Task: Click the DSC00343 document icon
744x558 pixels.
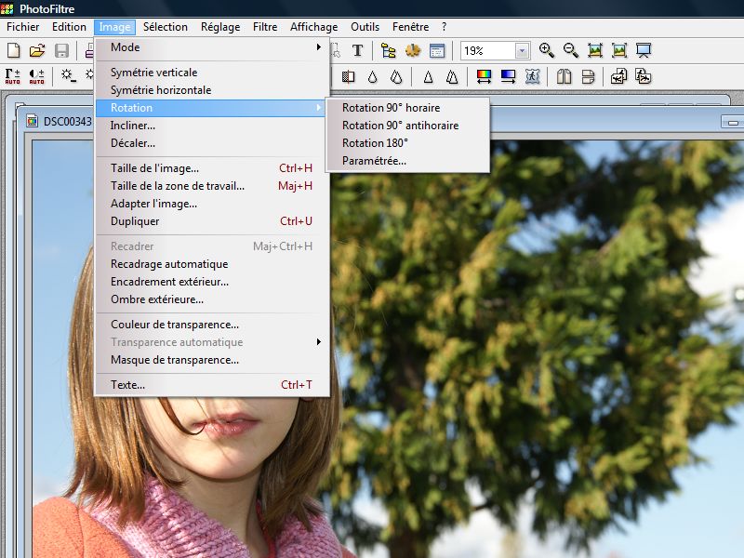Action: 32,122
